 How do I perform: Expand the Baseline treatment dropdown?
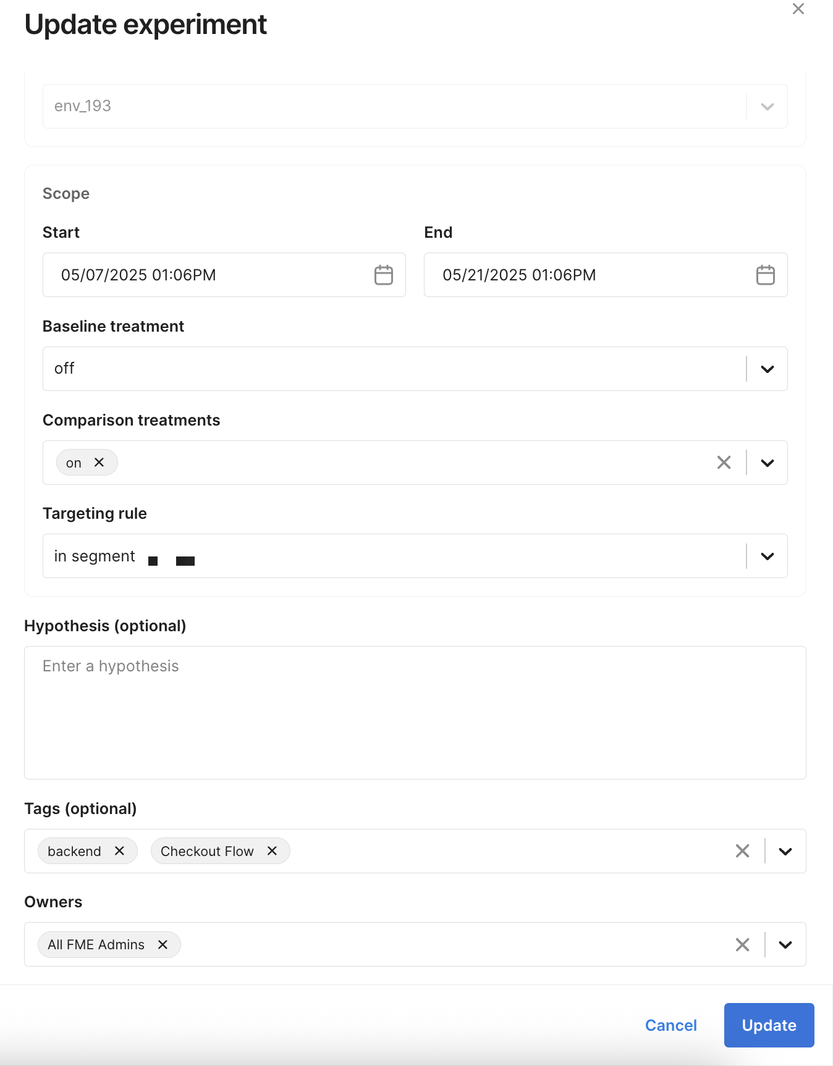(767, 369)
